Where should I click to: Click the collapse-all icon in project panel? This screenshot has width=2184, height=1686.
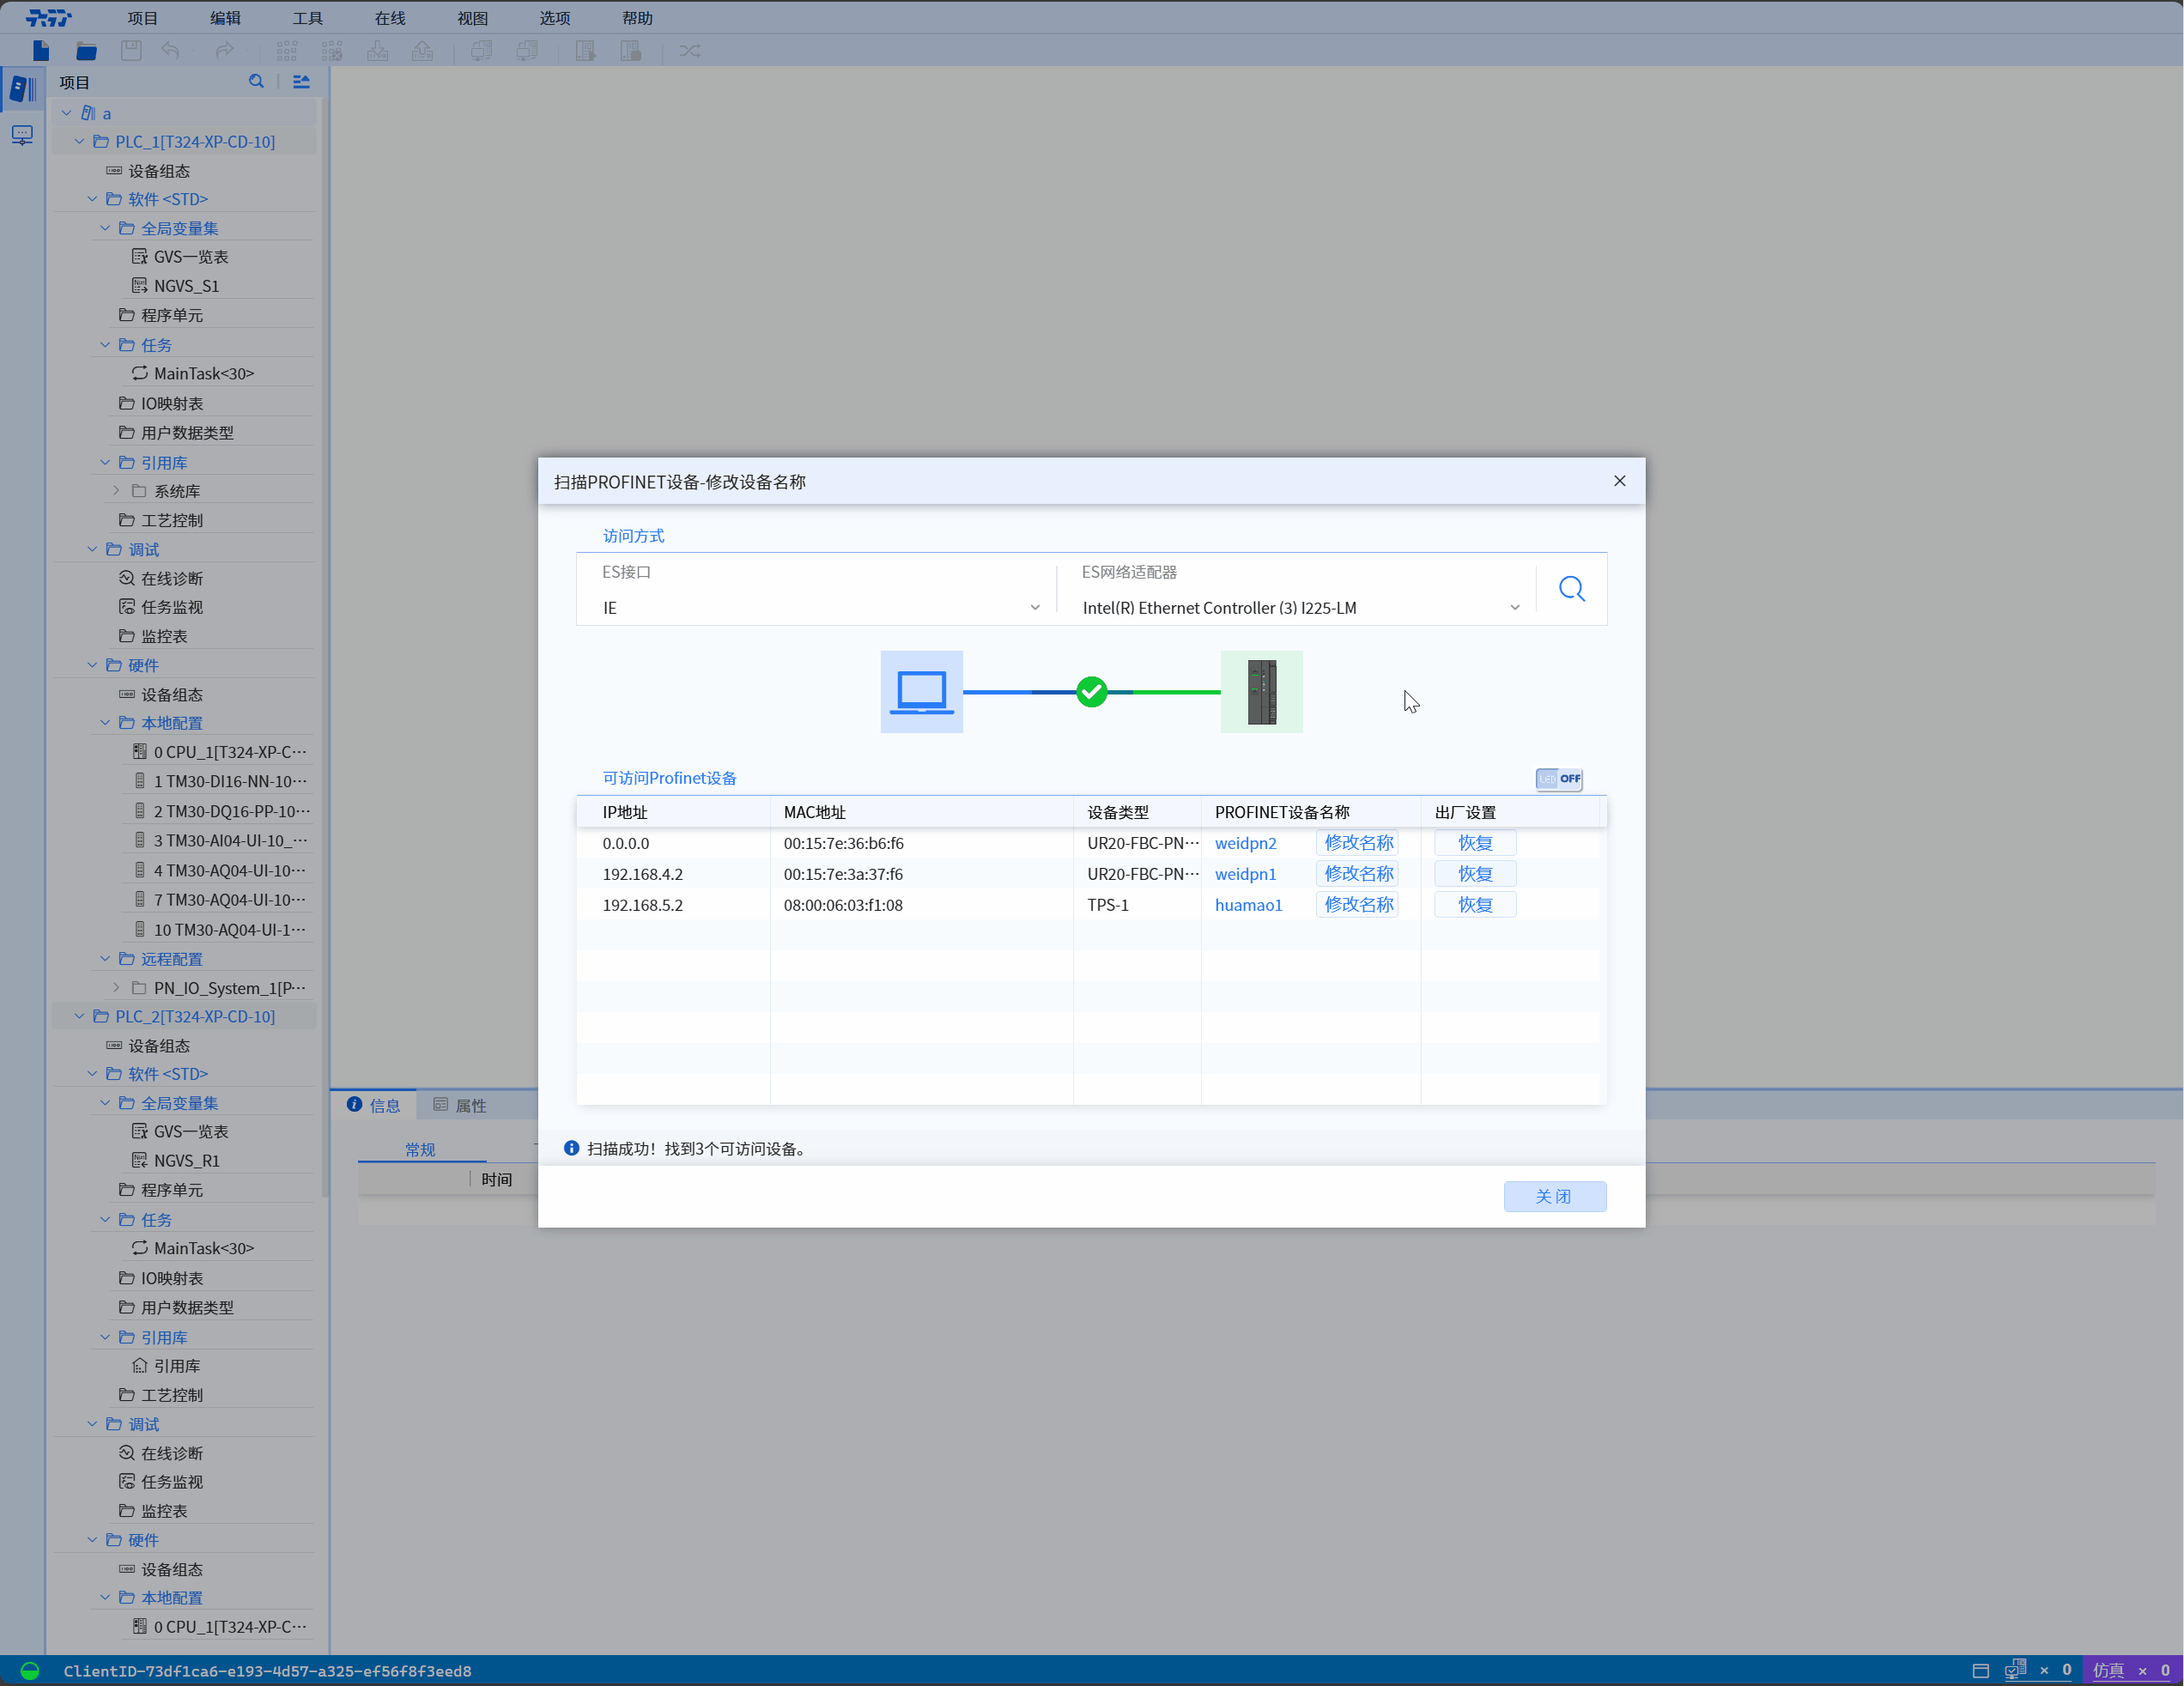[x=301, y=82]
